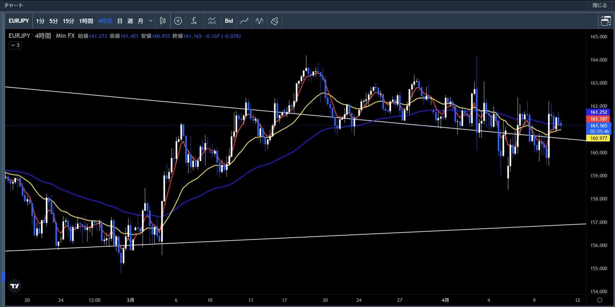Click the red 161.187 moving average label

click(598, 119)
